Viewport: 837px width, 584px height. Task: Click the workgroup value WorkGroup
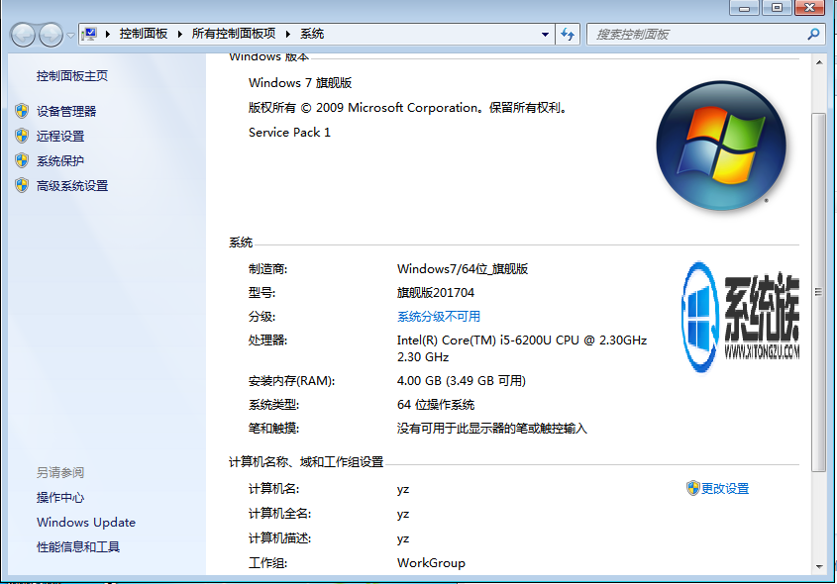point(431,562)
